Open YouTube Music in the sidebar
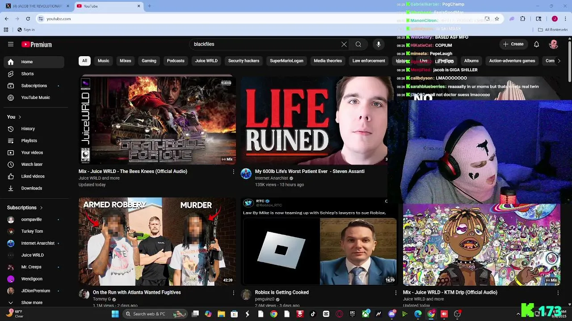Viewport: 572px width, 321px height. [x=34, y=98]
